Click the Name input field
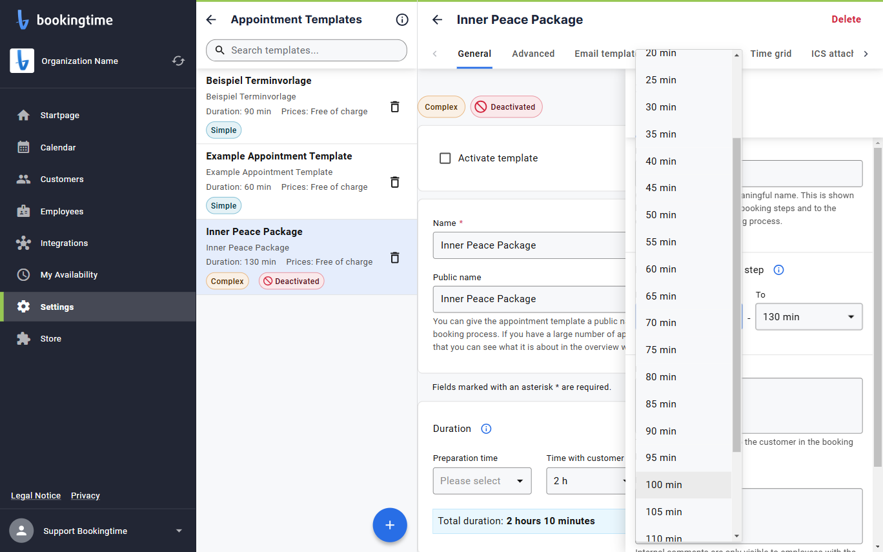The width and height of the screenshot is (883, 552). click(529, 245)
